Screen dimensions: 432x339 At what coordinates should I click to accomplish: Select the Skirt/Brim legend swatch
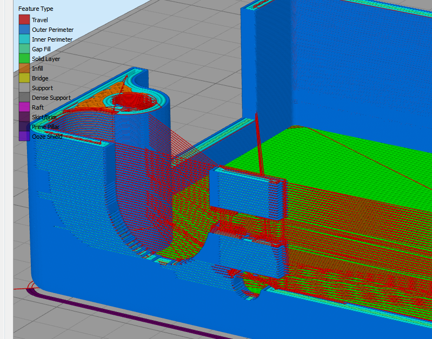(24, 117)
